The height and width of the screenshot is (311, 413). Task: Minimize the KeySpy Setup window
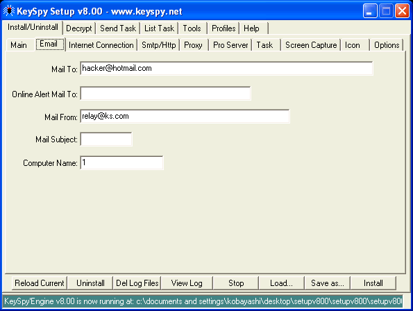pyautogui.click(x=370, y=11)
